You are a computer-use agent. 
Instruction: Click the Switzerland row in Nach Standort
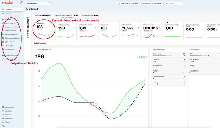tap(169, 55)
